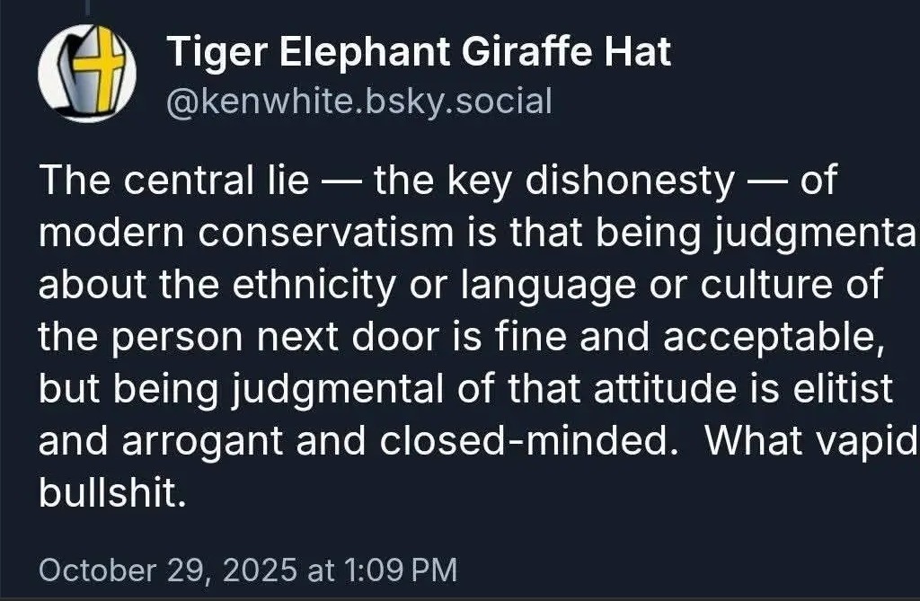Click the @kenwhite.bsky.social handle

[x=359, y=102]
